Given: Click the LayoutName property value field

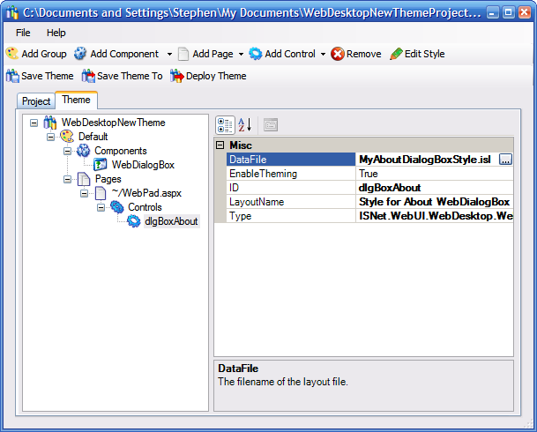Looking at the screenshot, I should click(x=434, y=202).
